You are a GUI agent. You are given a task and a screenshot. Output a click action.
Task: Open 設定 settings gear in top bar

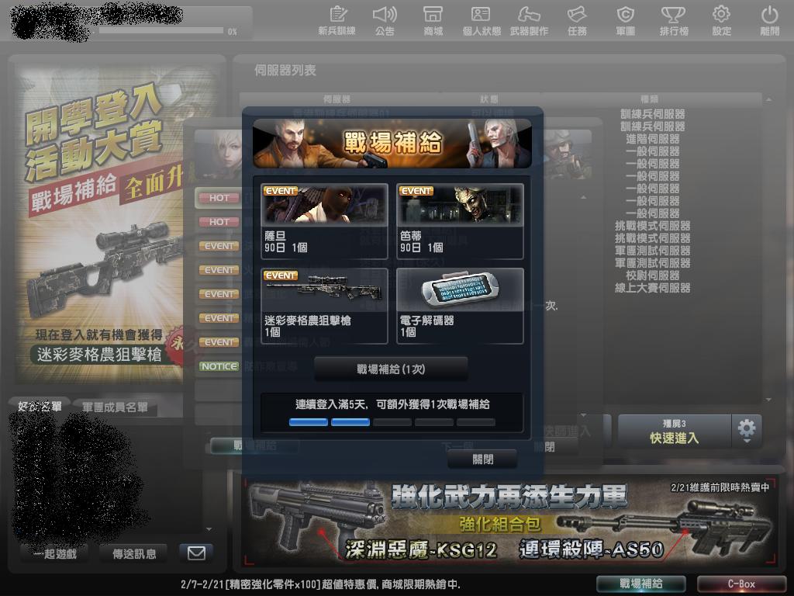721,20
